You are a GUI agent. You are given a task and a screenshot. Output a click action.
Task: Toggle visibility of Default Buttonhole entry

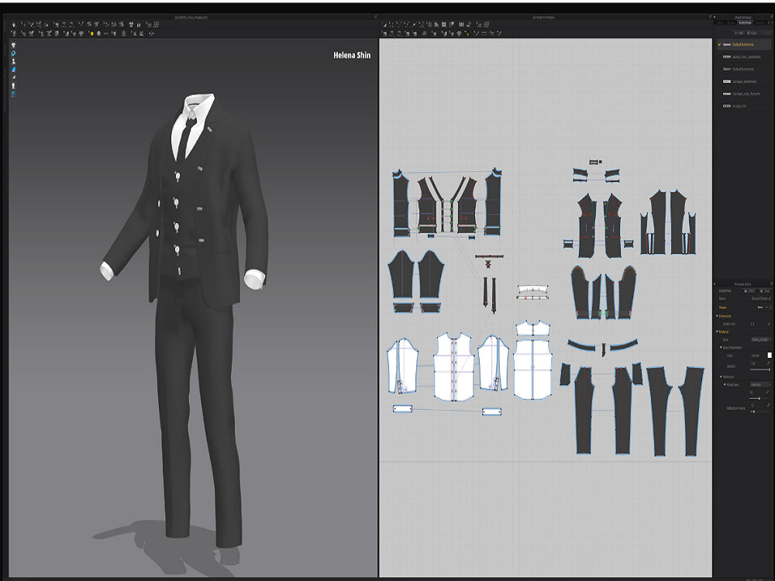(x=718, y=45)
